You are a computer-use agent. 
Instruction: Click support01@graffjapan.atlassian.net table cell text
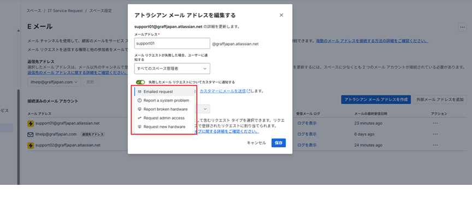point(67,123)
